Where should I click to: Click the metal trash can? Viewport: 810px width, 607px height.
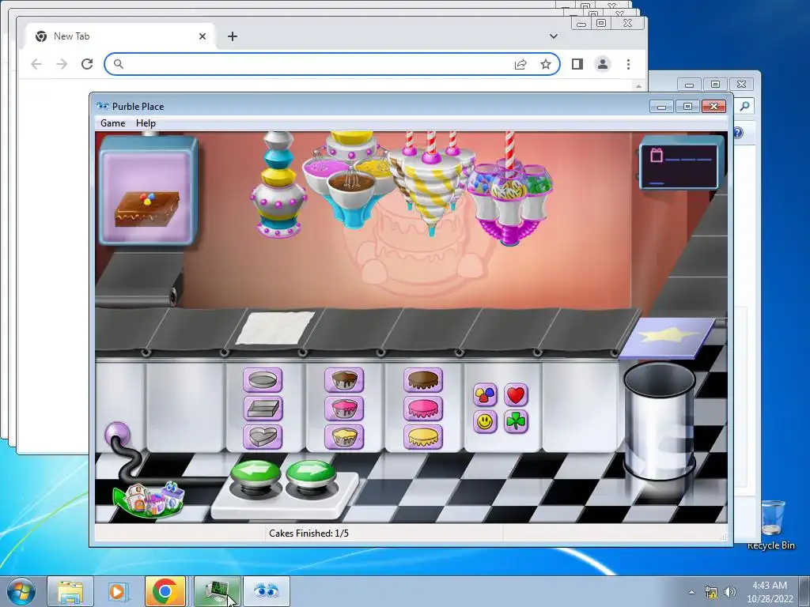click(659, 420)
